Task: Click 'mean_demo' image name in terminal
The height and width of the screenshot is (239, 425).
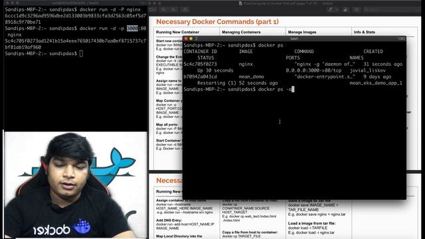Action: pos(251,77)
